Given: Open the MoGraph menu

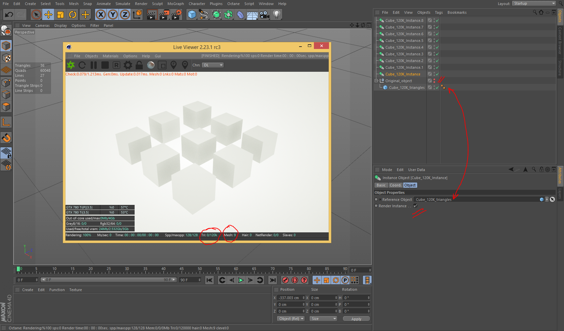Looking at the screenshot, I should click(176, 4).
